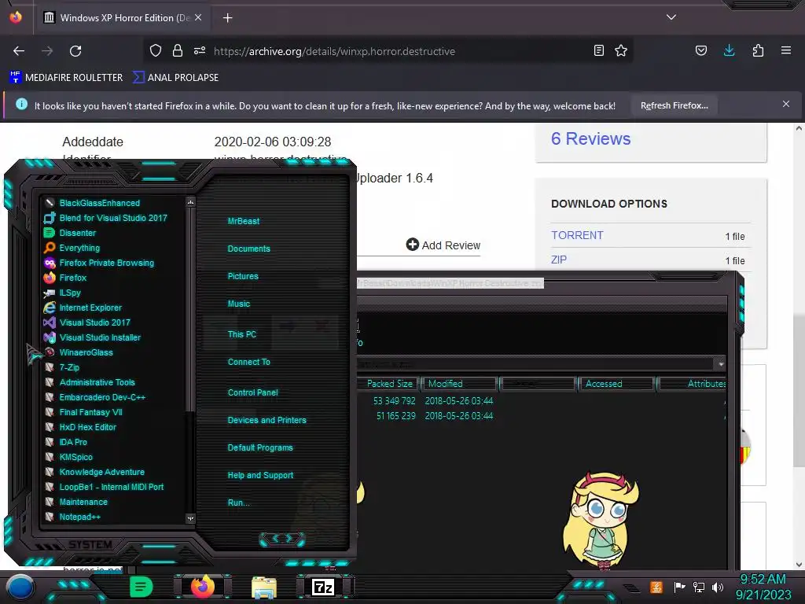Launch the Everything search app
The height and width of the screenshot is (604, 805).
[72, 248]
